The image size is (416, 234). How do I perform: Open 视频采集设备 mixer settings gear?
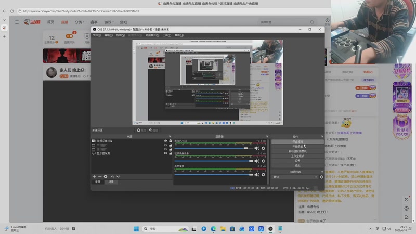pos(263,161)
